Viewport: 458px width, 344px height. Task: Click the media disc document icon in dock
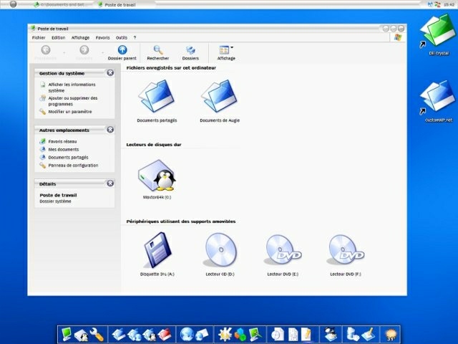pos(277,335)
